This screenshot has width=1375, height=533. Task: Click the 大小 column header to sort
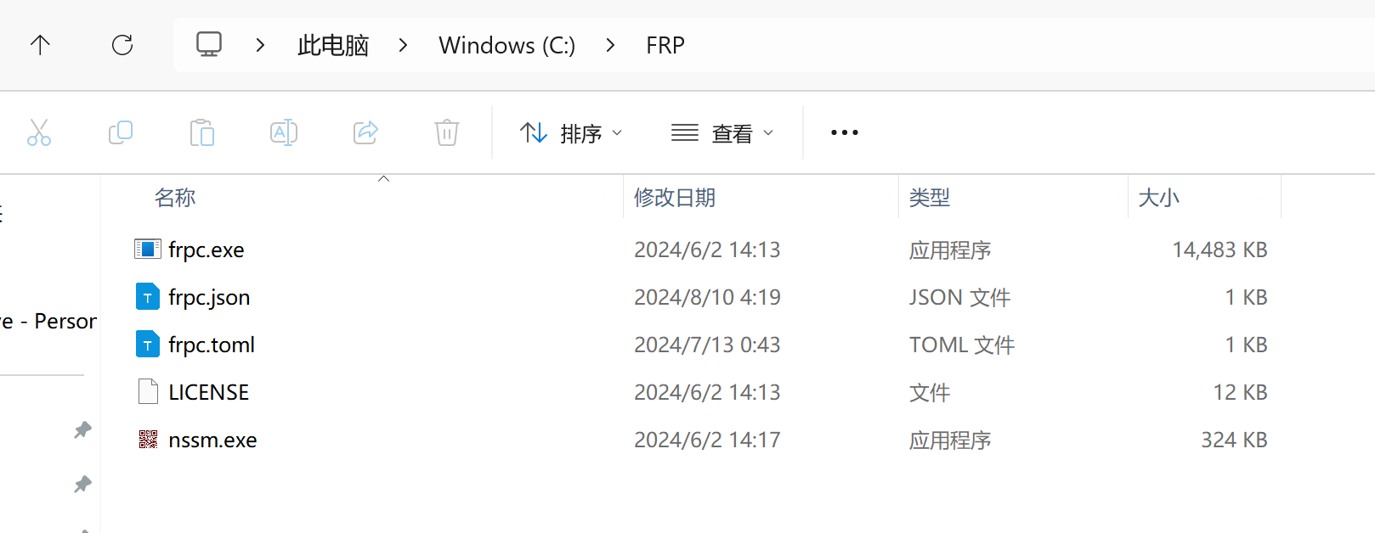(1159, 197)
